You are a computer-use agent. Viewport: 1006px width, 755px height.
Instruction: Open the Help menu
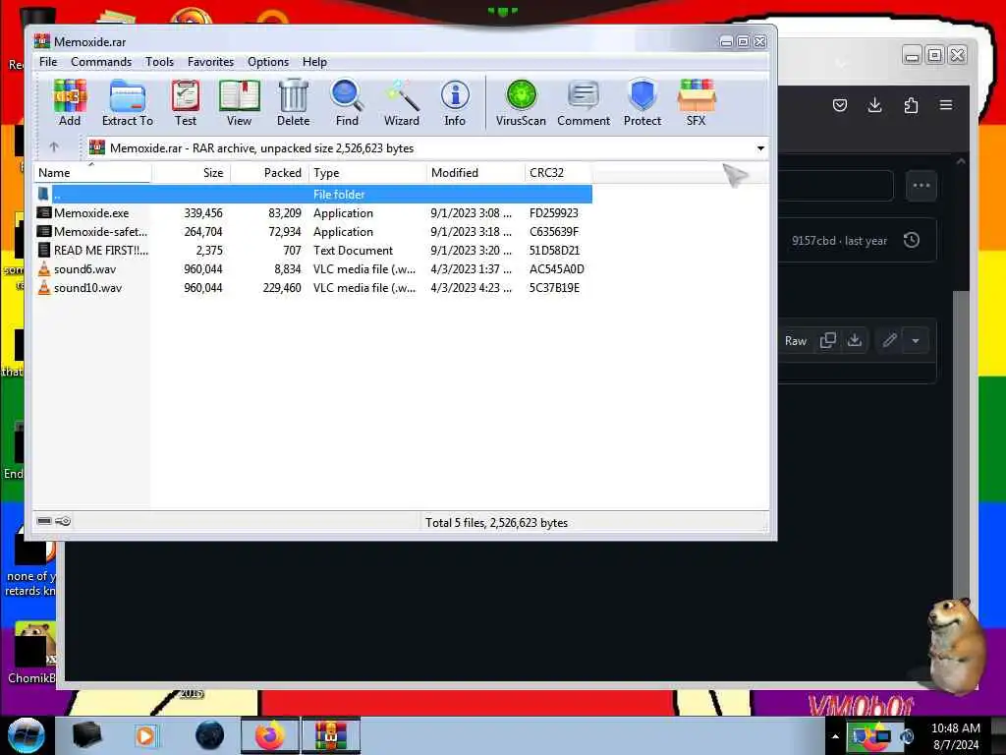[314, 62]
